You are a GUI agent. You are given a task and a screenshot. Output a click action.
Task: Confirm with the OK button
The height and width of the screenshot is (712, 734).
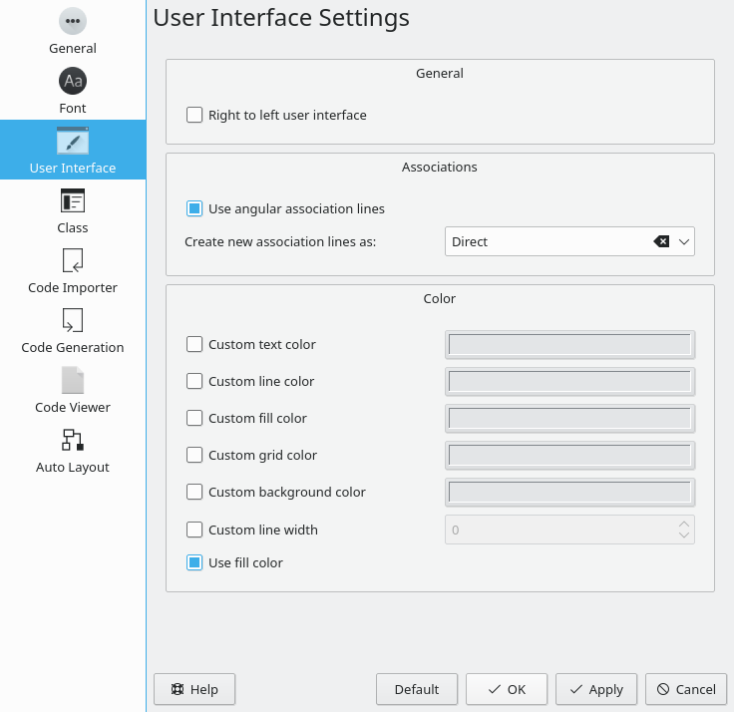(507, 689)
